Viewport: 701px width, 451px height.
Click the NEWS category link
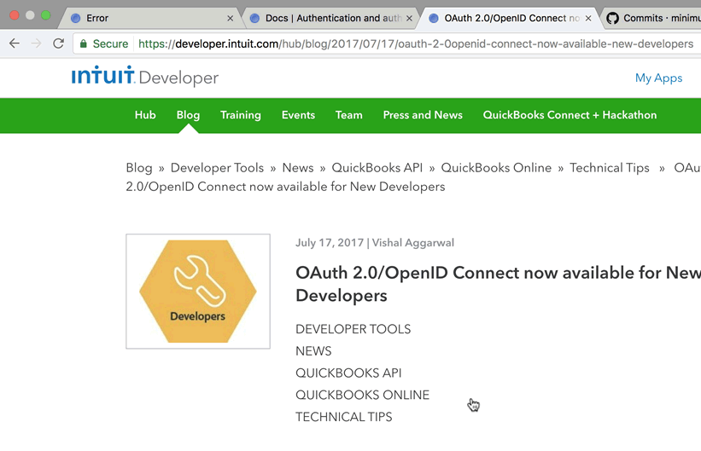[313, 351]
